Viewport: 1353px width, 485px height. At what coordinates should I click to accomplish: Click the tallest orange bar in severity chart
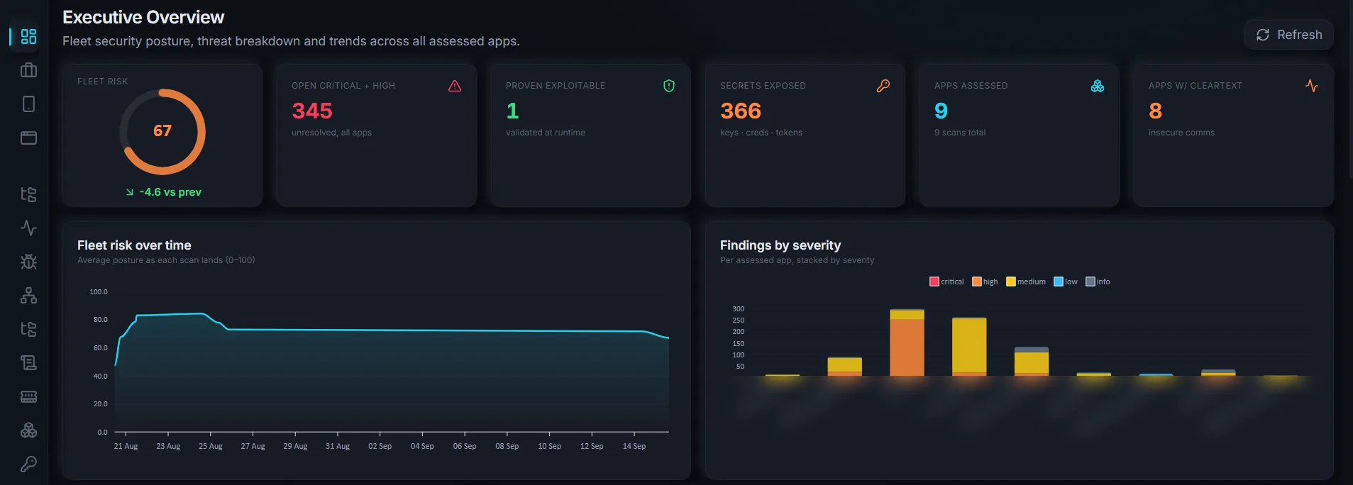point(907,347)
